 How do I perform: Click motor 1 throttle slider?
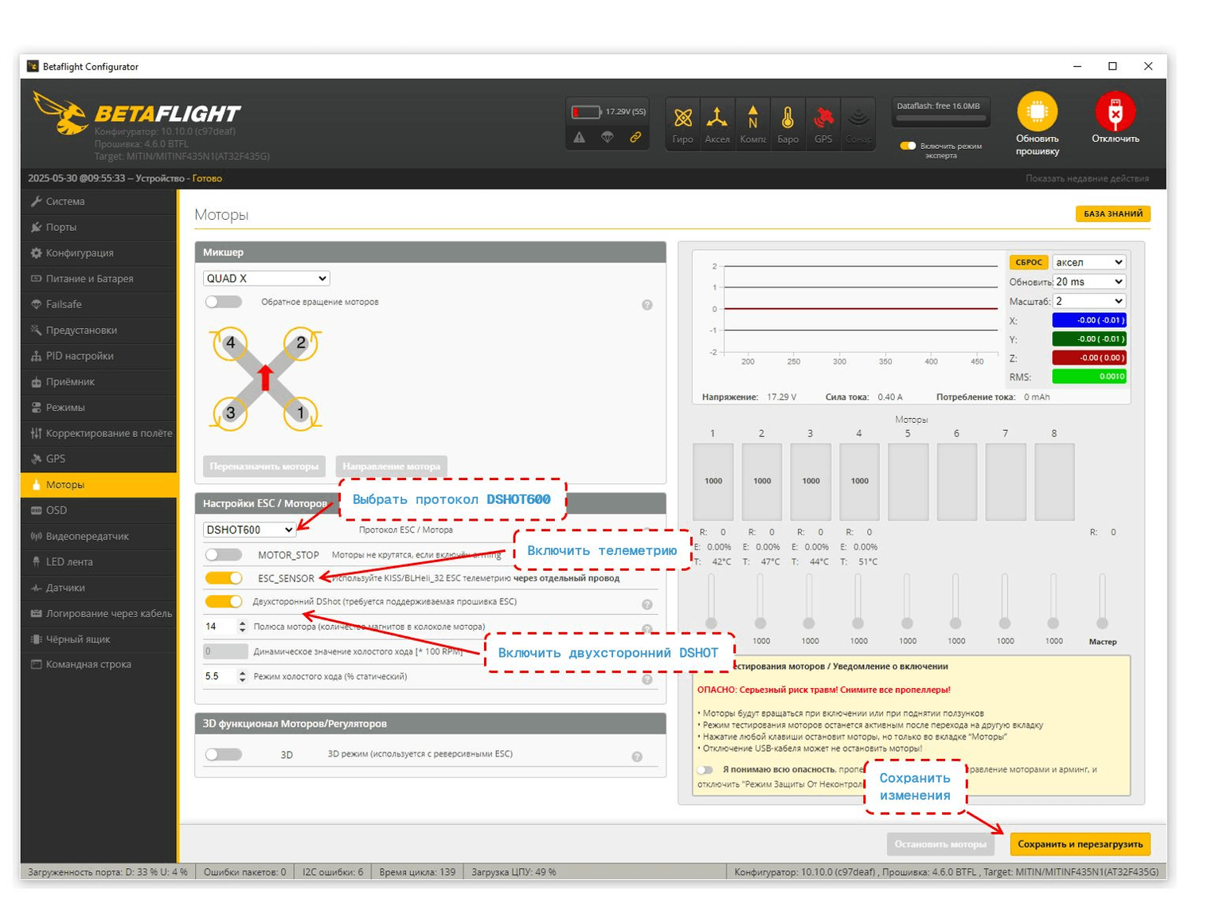click(x=712, y=600)
